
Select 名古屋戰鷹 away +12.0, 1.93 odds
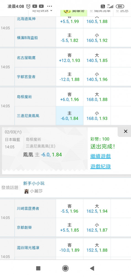70,58
